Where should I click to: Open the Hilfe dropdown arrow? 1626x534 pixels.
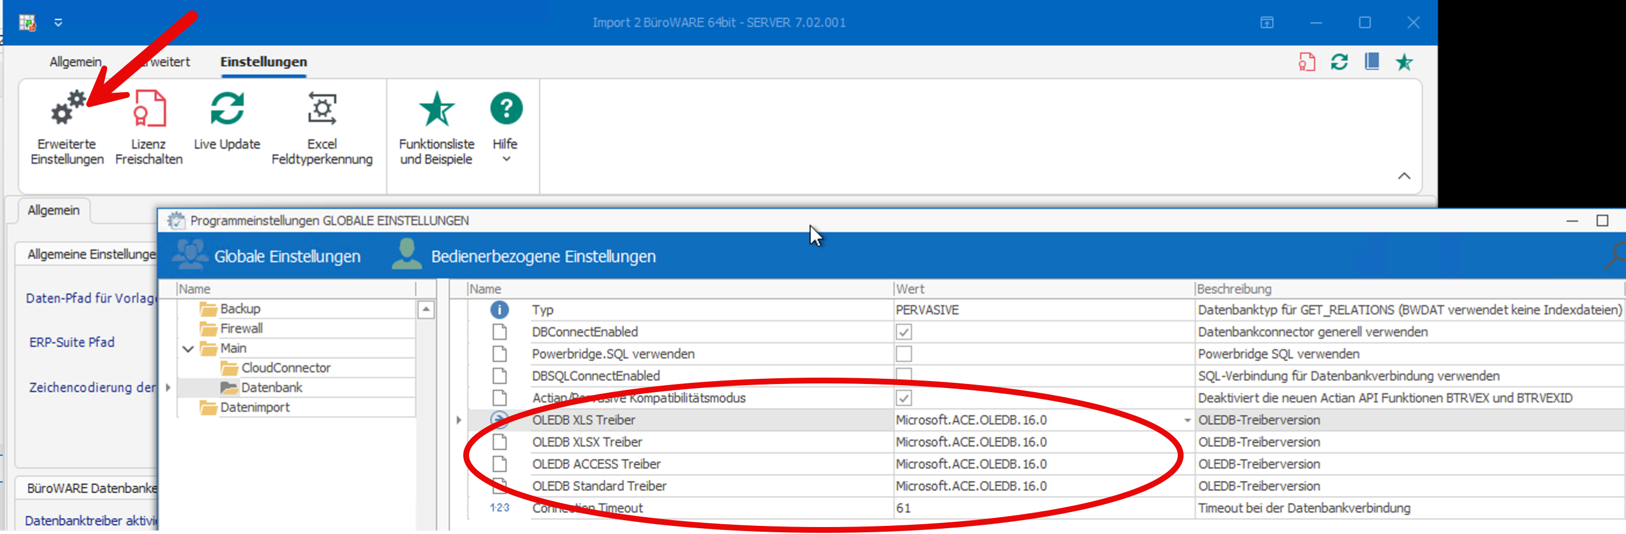pyautogui.click(x=506, y=160)
